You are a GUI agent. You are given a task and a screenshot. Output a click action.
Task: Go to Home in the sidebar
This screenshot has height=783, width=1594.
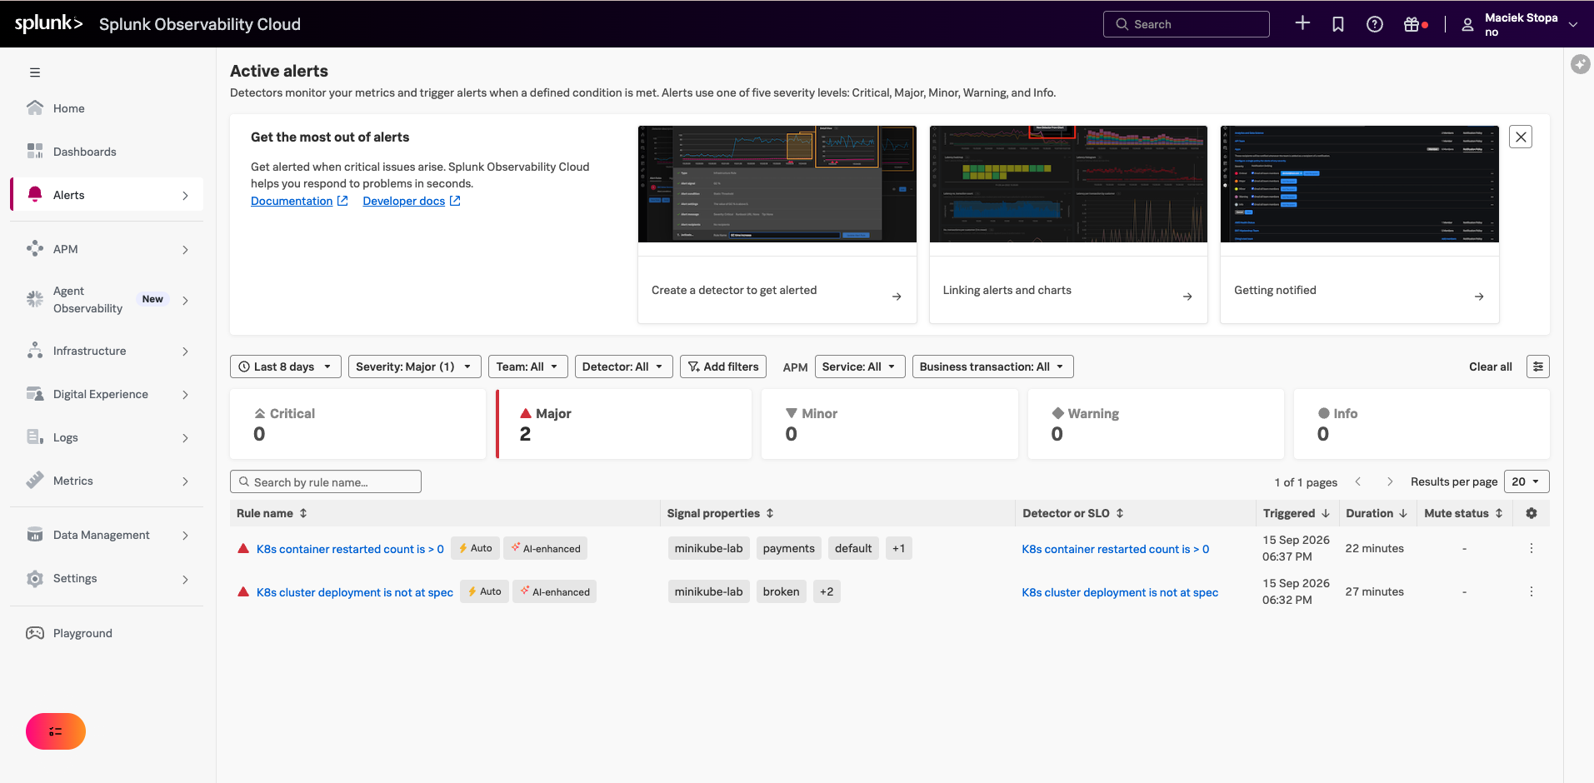107,108
